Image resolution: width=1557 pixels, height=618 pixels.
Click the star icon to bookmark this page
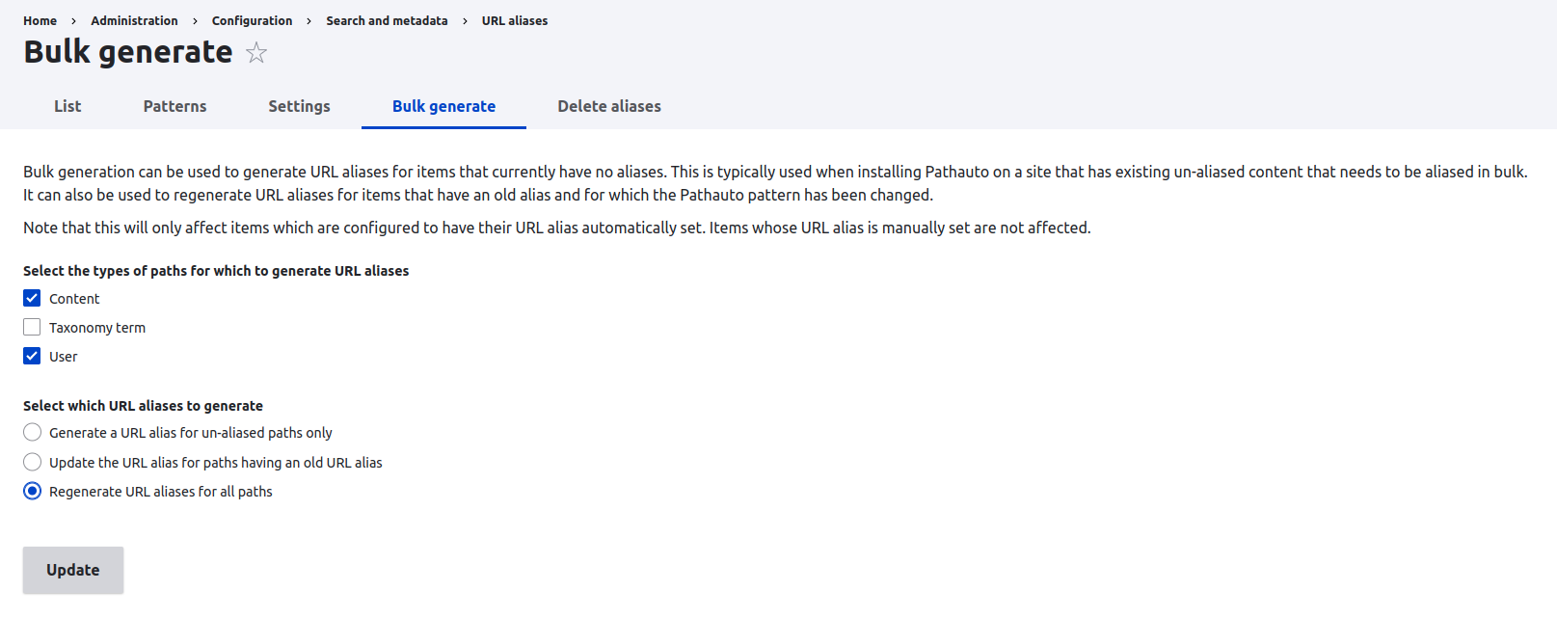tap(256, 53)
